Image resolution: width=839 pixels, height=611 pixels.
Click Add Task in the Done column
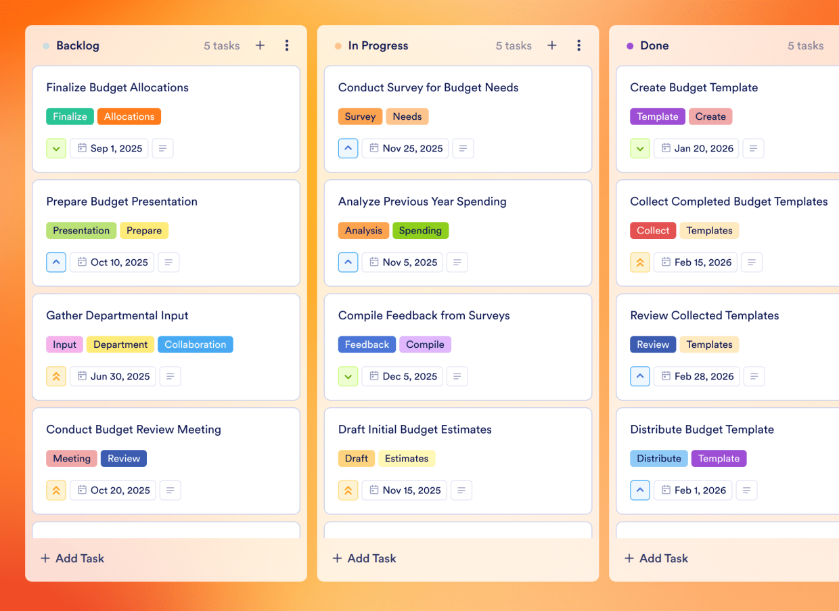(x=656, y=558)
